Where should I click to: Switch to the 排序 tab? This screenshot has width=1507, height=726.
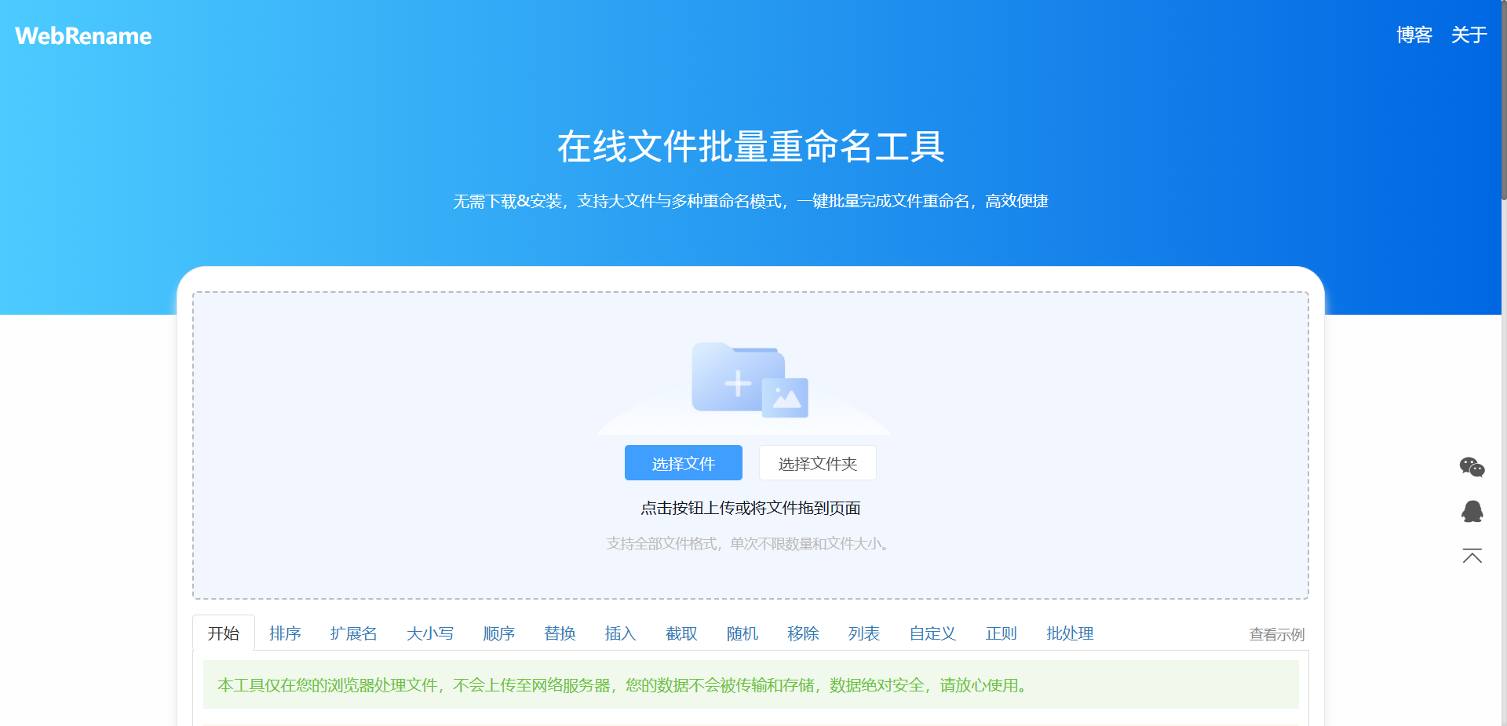(x=285, y=633)
